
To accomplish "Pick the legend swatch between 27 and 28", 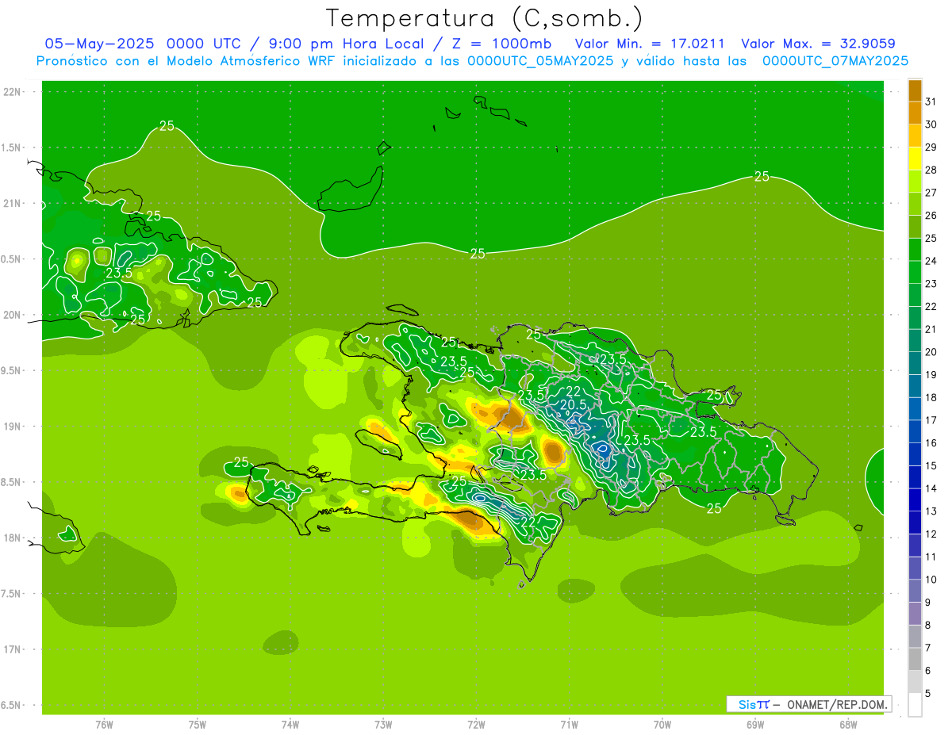I will pyautogui.click(x=915, y=182).
